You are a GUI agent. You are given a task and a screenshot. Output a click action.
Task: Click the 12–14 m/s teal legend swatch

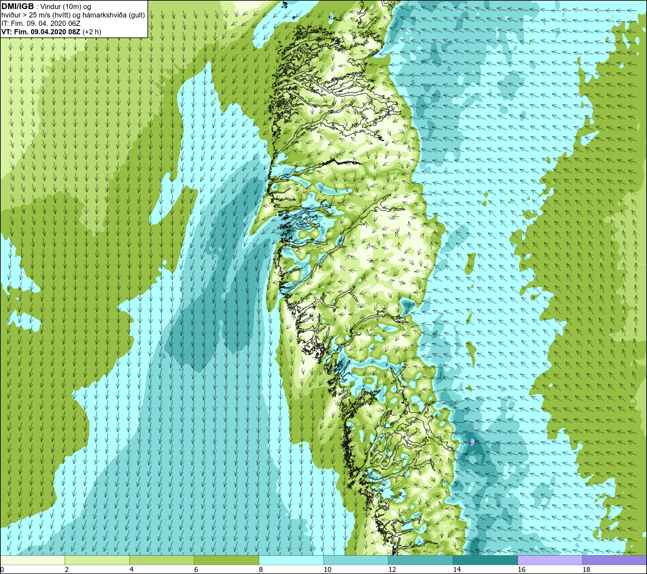coord(421,560)
